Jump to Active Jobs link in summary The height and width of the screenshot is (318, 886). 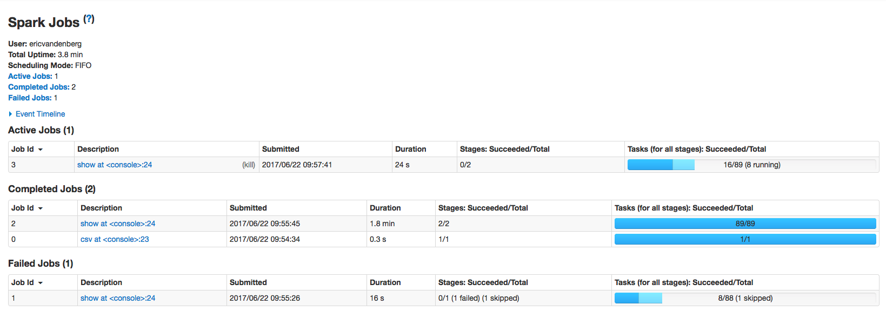click(30, 76)
